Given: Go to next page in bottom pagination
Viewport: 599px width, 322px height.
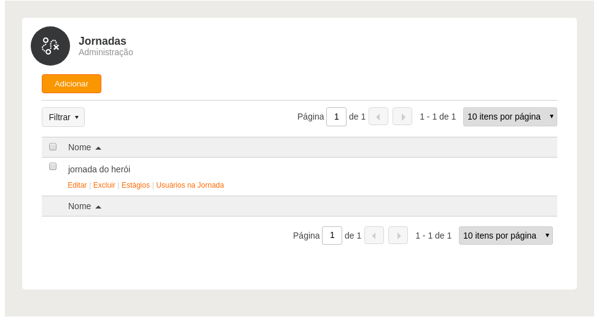Looking at the screenshot, I should [x=398, y=236].
